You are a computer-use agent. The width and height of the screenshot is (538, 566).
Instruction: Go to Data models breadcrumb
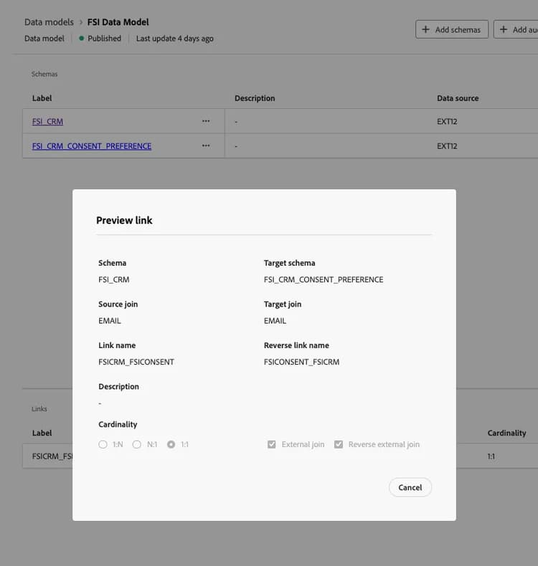click(49, 22)
